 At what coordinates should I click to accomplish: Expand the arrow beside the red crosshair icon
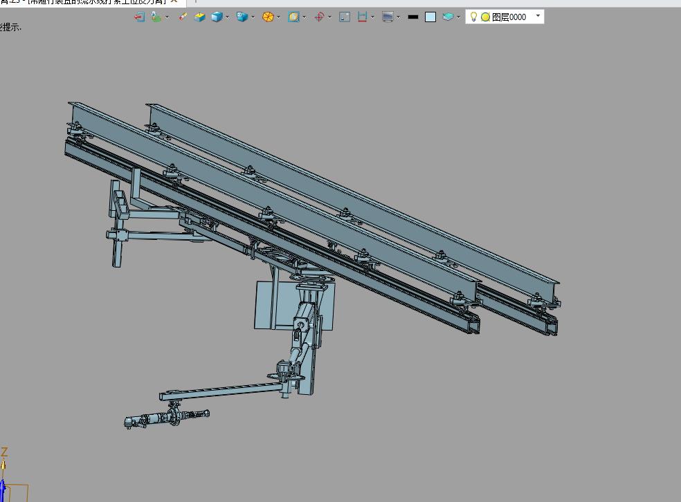(x=329, y=17)
